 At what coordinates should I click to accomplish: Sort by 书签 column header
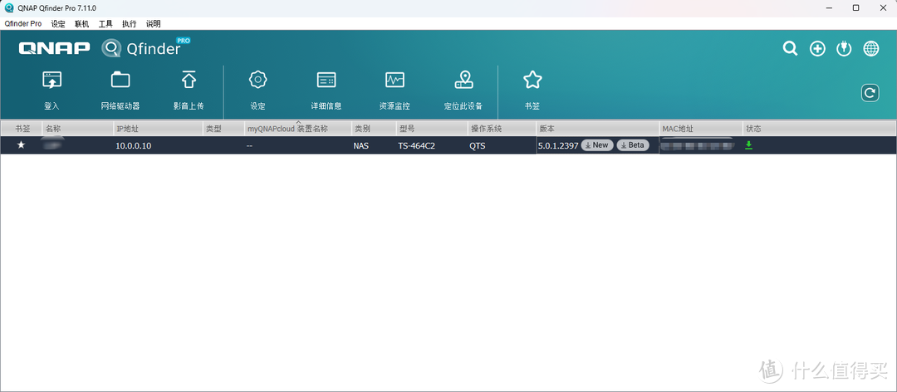coord(21,129)
